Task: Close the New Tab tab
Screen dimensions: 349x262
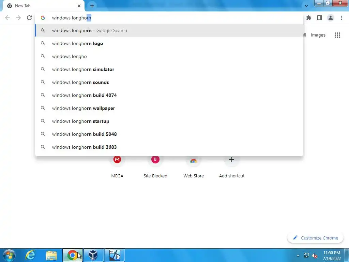Action: pos(79,6)
